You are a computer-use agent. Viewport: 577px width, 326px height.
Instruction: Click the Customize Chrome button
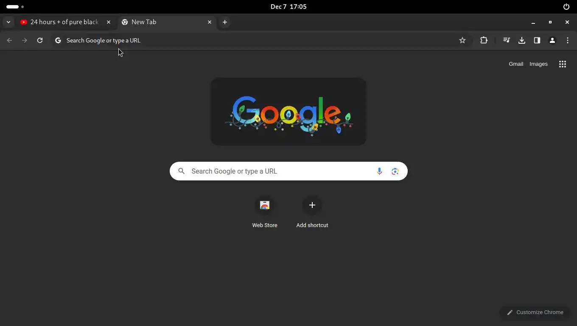click(x=535, y=312)
